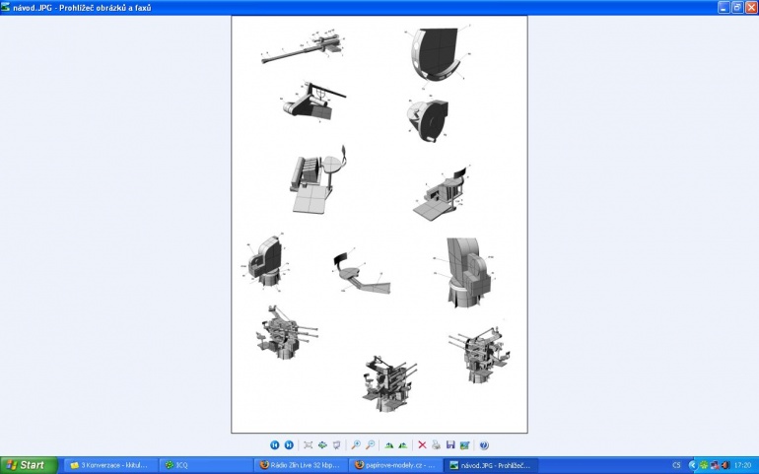Screen dimensions: 759x474
Task: Click the Best Fit icon
Action: pyautogui.click(x=308, y=445)
